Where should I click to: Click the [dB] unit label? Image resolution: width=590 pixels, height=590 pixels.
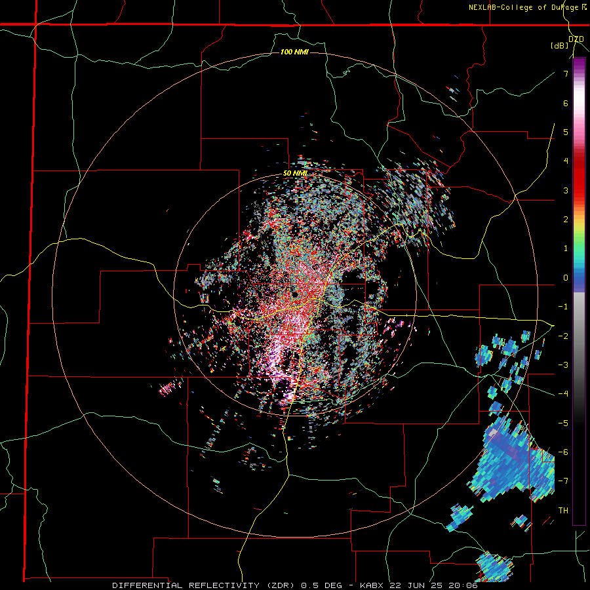[560, 46]
